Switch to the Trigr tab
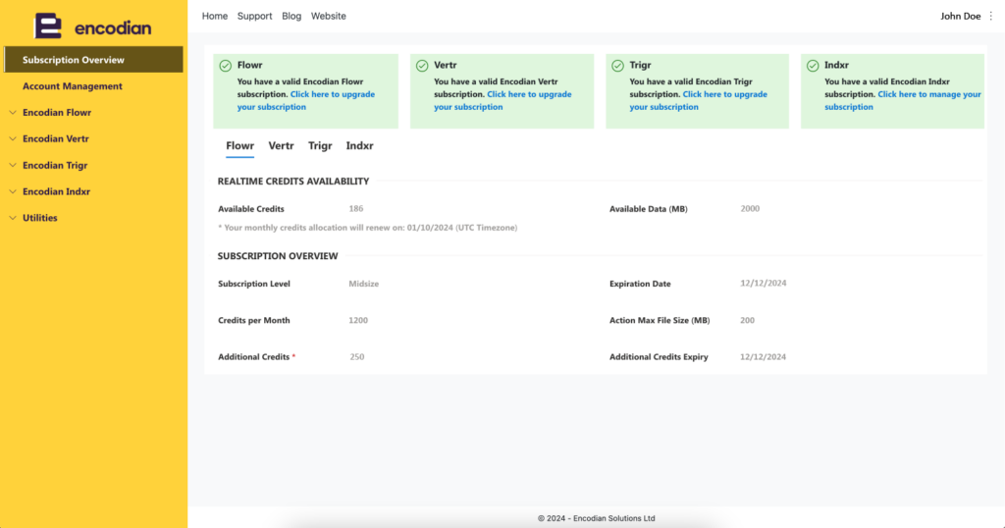Image resolution: width=1005 pixels, height=528 pixels. [x=320, y=146]
